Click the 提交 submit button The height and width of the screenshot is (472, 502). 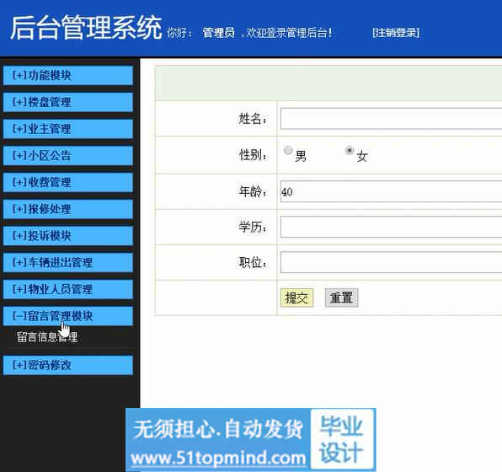tap(296, 298)
